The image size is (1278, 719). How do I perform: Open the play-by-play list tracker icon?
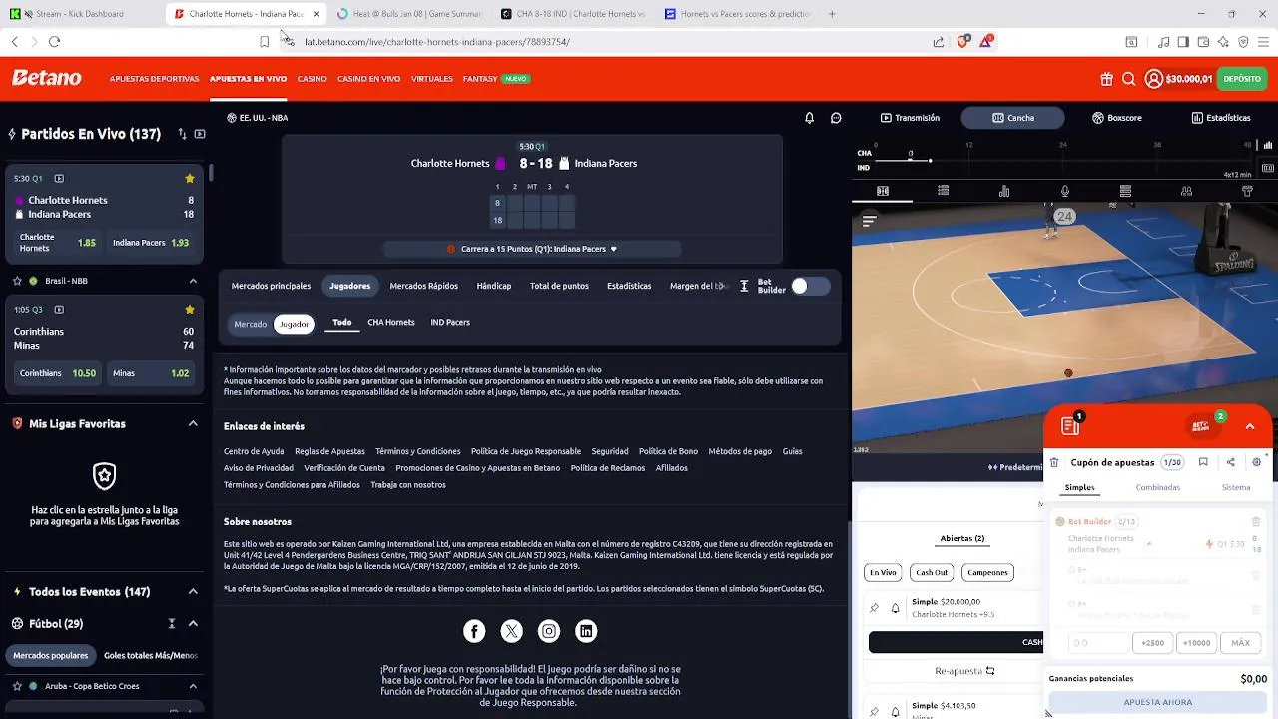pos(944,191)
